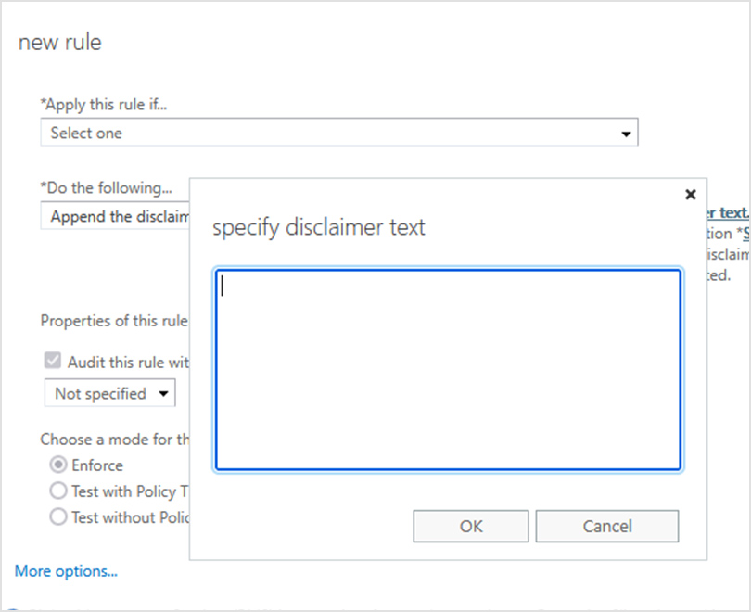The width and height of the screenshot is (751, 612).
Task: Close the specify disclaimer text dialog
Action: (690, 195)
